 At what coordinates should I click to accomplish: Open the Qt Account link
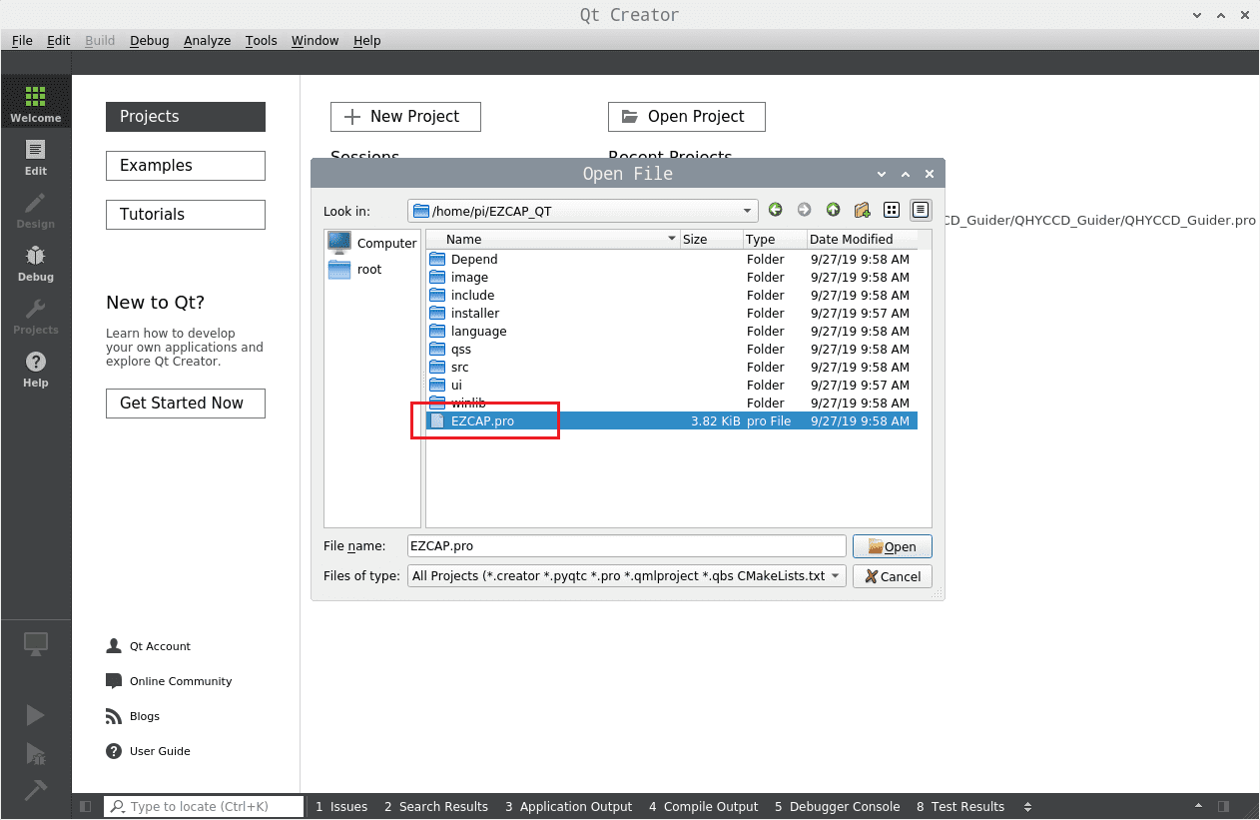pyautogui.click(x=148, y=646)
